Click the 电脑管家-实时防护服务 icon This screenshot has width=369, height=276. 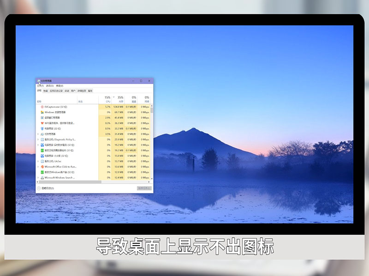coord(42,145)
